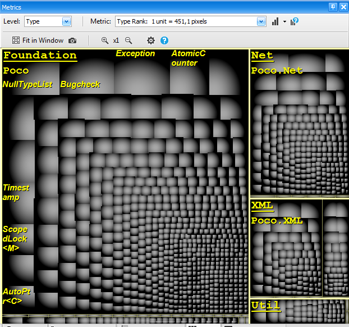Image resolution: width=349 pixels, height=327 pixels.
Task: Reset zoom with the x1 button
Action: tap(116, 40)
